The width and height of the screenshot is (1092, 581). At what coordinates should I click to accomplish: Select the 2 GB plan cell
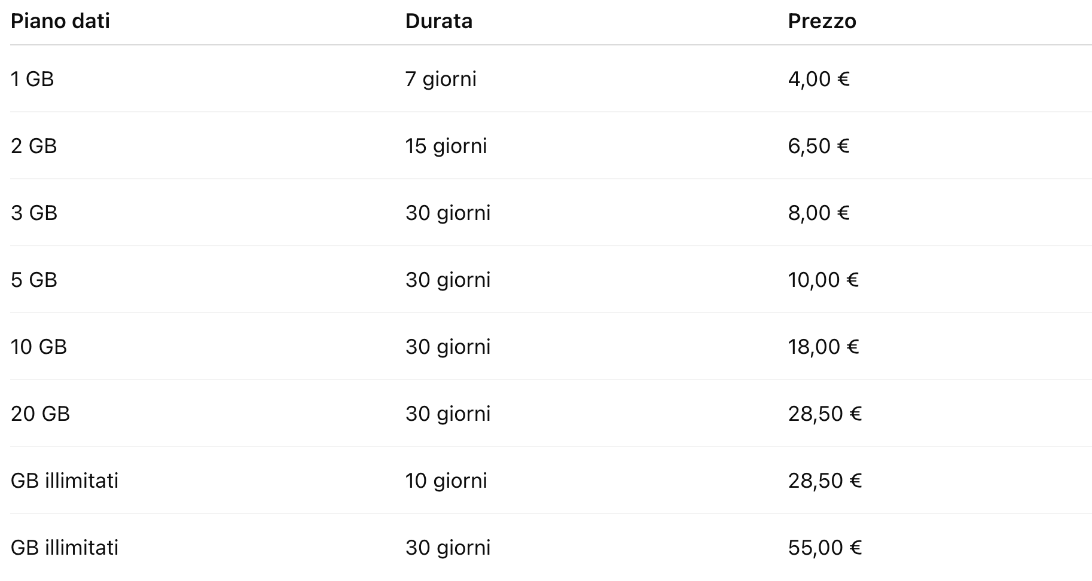(34, 146)
